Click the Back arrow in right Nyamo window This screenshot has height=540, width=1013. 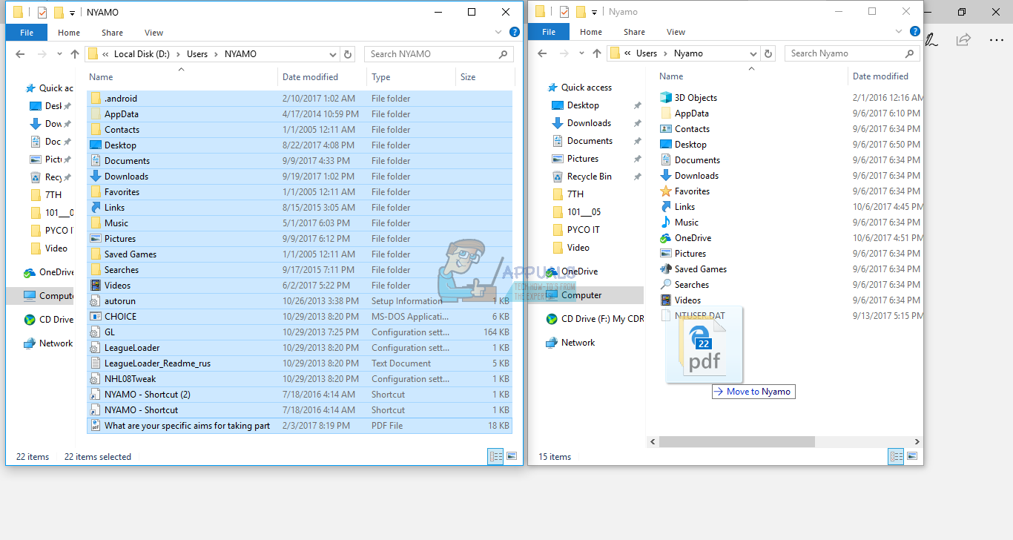point(542,53)
